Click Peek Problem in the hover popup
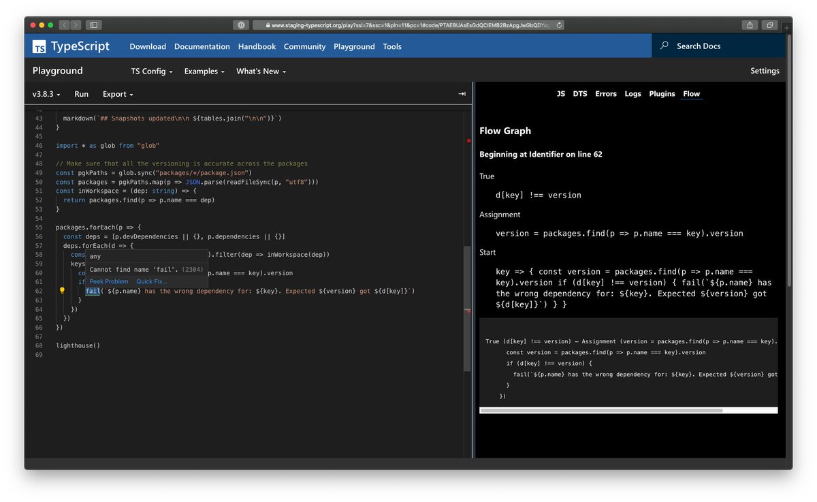817x502 pixels. [109, 281]
